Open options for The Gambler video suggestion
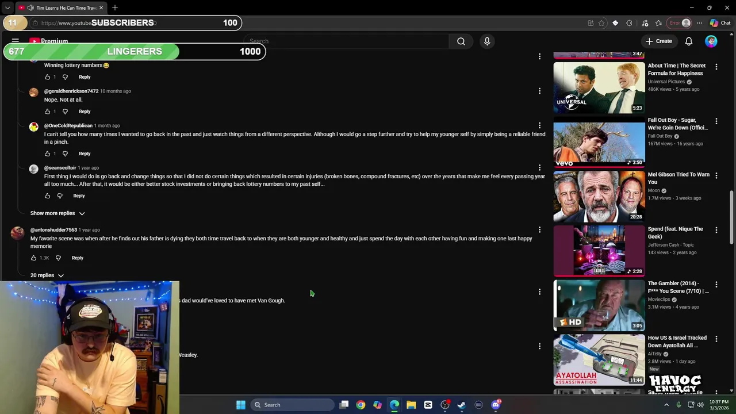This screenshot has height=414, width=736. pos(716,285)
